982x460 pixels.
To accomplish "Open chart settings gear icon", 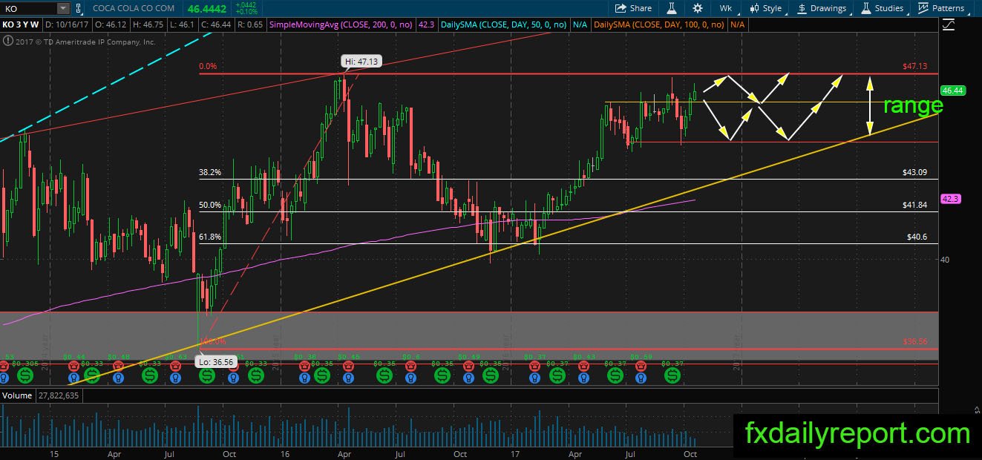I will 698,8.
